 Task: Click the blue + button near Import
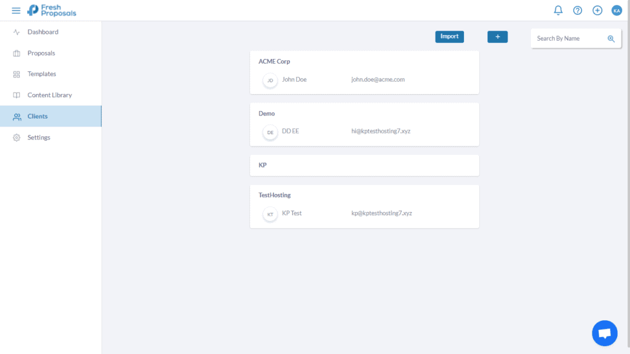tap(497, 36)
